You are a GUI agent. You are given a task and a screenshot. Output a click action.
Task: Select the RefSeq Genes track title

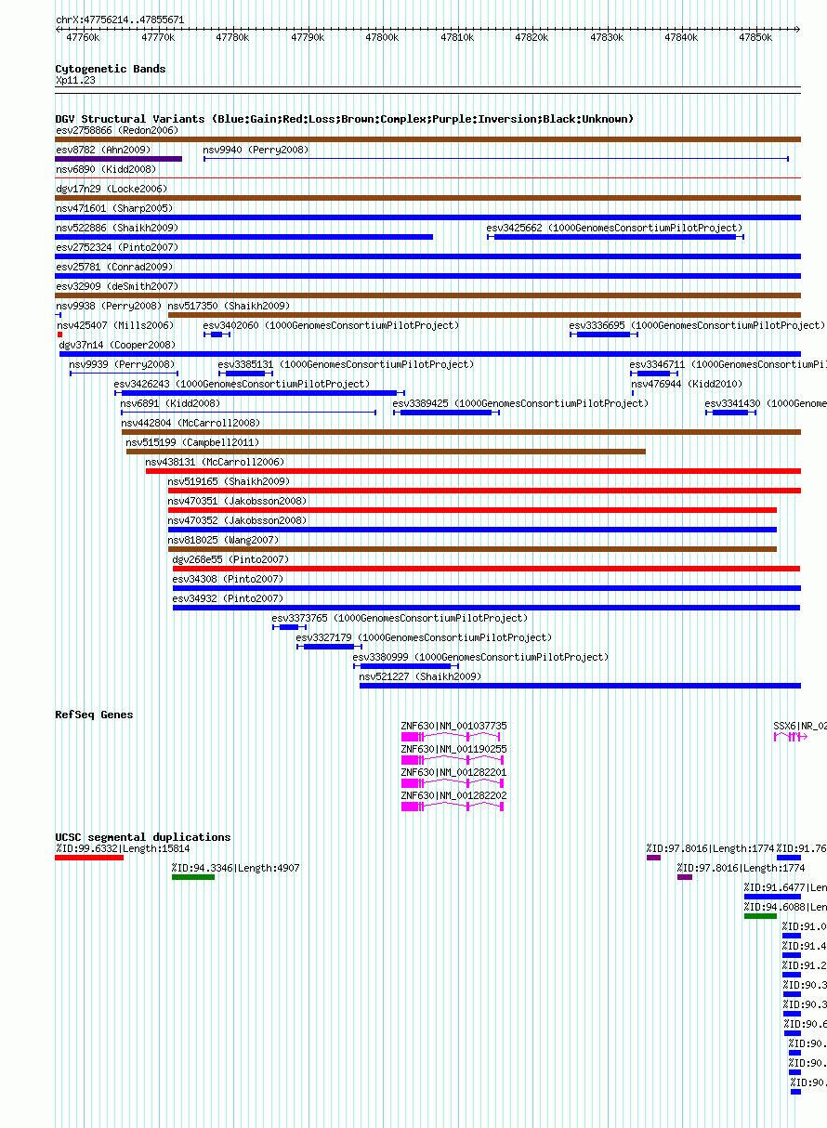coord(94,715)
